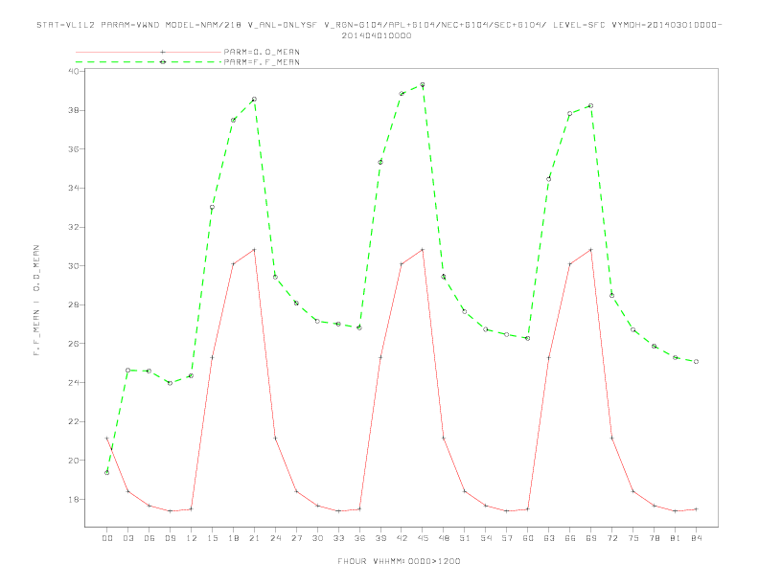Click y-axis tick label 38

click(74, 110)
